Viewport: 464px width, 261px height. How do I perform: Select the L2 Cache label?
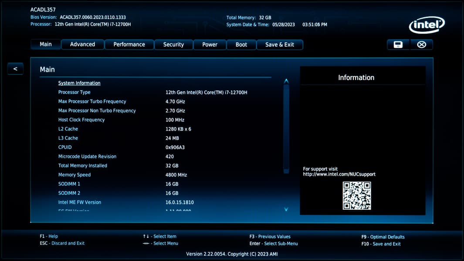pos(68,129)
